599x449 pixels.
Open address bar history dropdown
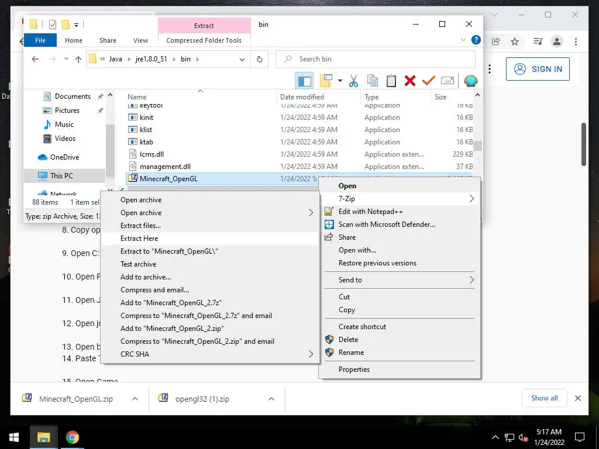242,59
